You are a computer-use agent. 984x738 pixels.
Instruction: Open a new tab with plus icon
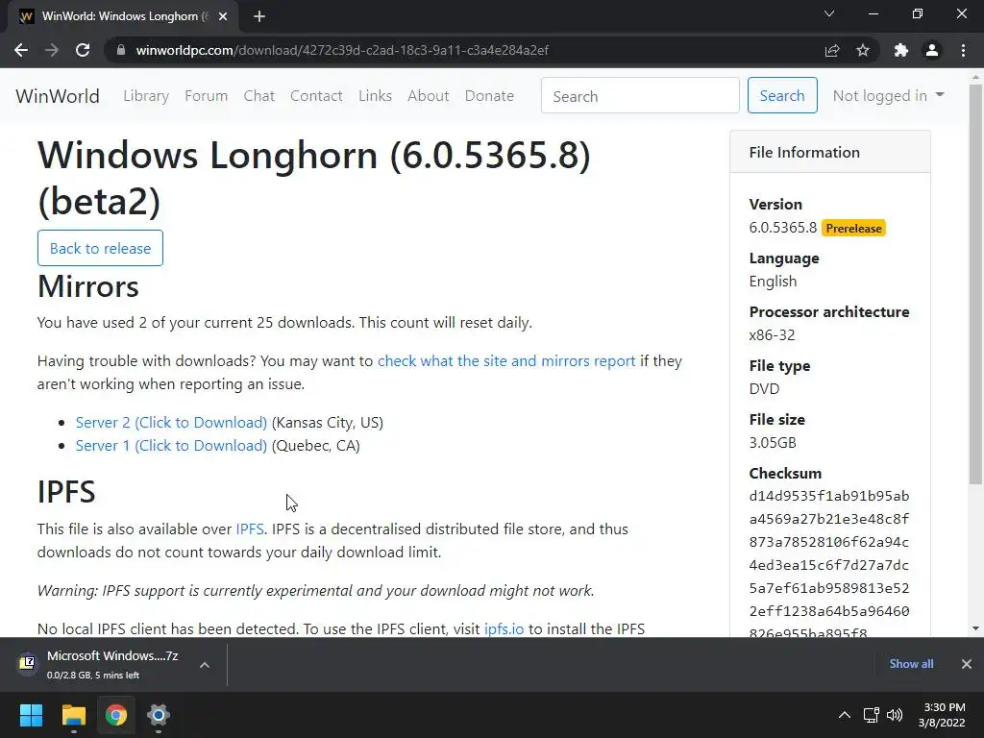(x=259, y=16)
